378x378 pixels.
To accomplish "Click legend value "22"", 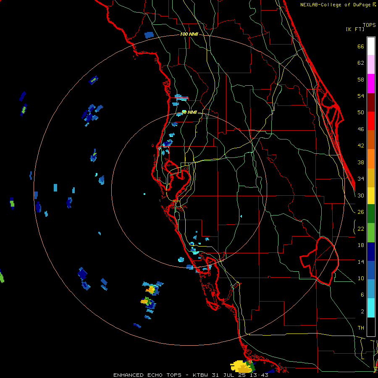I will tap(361, 228).
